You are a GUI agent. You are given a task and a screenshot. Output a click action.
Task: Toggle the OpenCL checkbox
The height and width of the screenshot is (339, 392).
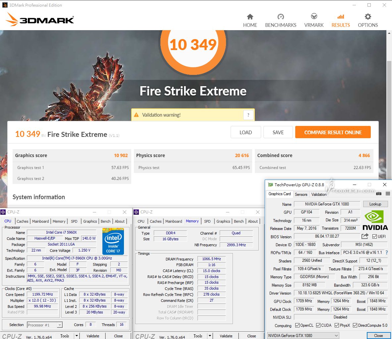click(297, 325)
